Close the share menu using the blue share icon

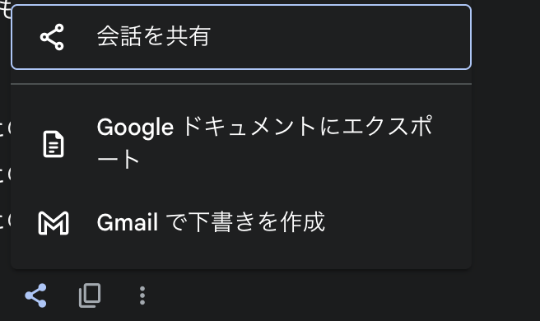(35, 295)
